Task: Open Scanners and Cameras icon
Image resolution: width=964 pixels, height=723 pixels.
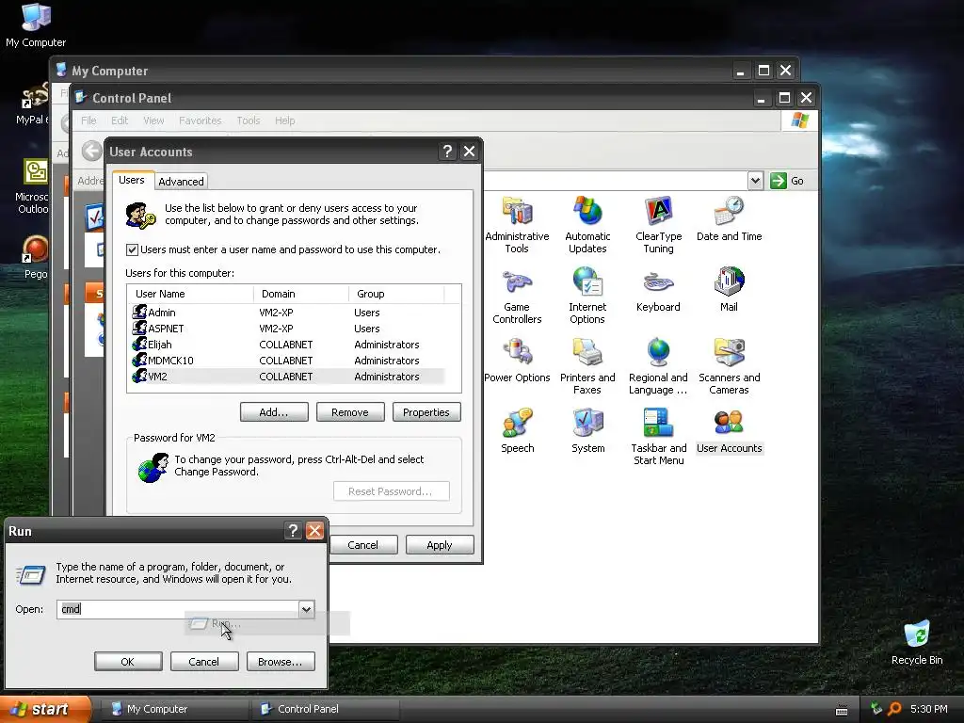Action: 730,366
